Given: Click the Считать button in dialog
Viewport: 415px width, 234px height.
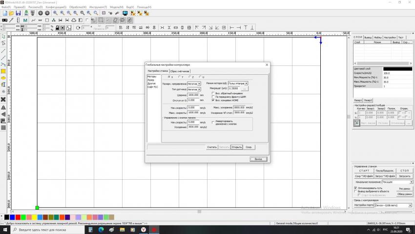Looking at the screenshot, I should pyautogui.click(x=211, y=147).
